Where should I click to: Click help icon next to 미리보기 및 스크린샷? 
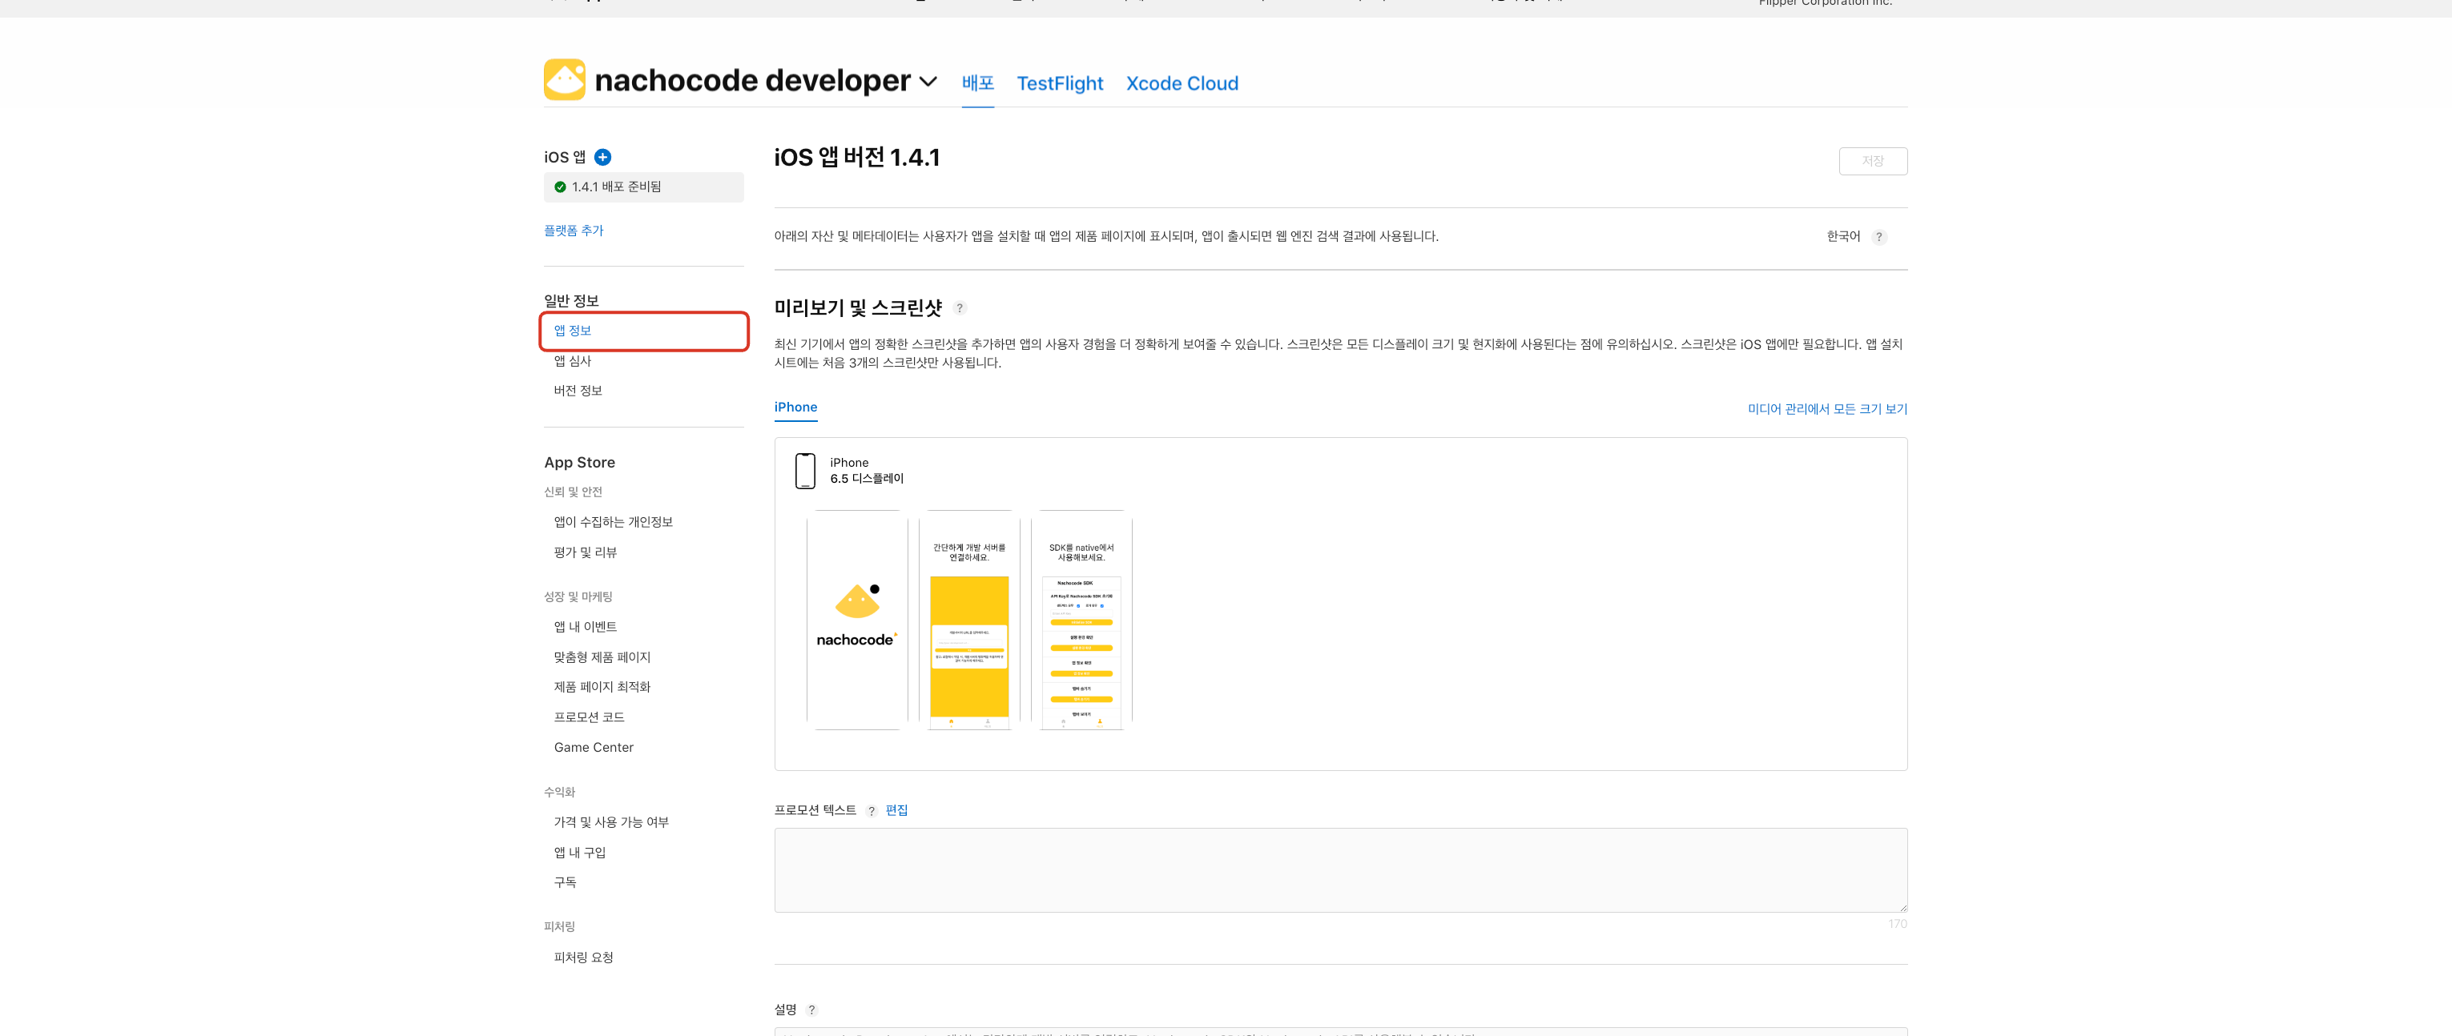coord(960,308)
